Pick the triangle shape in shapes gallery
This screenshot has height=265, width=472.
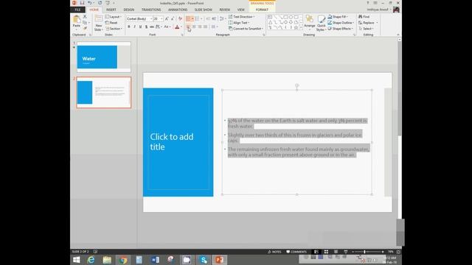coord(271,22)
